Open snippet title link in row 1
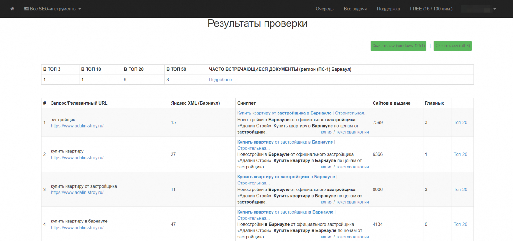Viewport: 513px width, 241px height. [x=284, y=113]
